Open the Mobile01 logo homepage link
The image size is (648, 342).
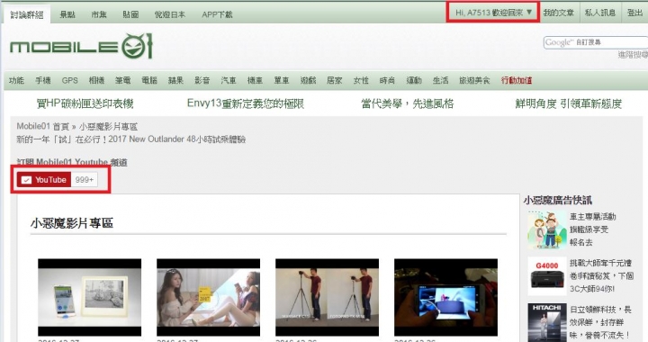tap(81, 46)
